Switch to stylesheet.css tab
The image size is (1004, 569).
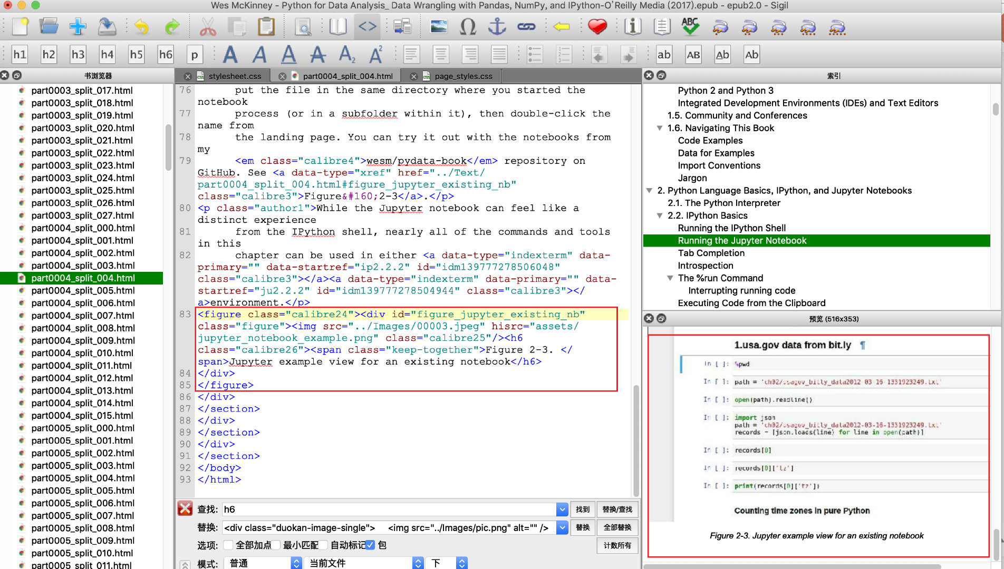click(x=235, y=76)
